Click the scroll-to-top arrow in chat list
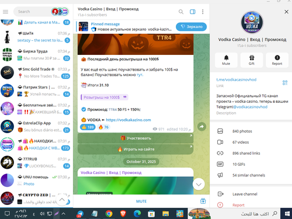The height and width of the screenshot is (219, 292). [x=62, y=200]
